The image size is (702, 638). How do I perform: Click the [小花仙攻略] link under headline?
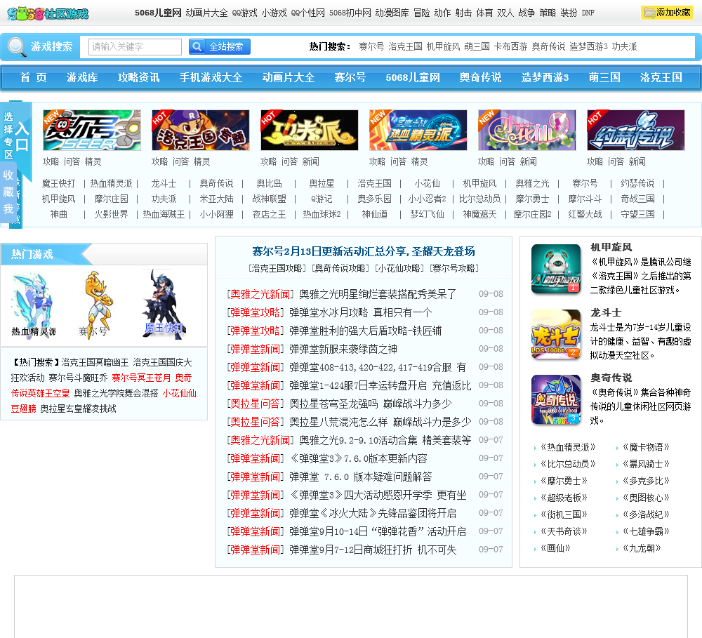point(399,268)
